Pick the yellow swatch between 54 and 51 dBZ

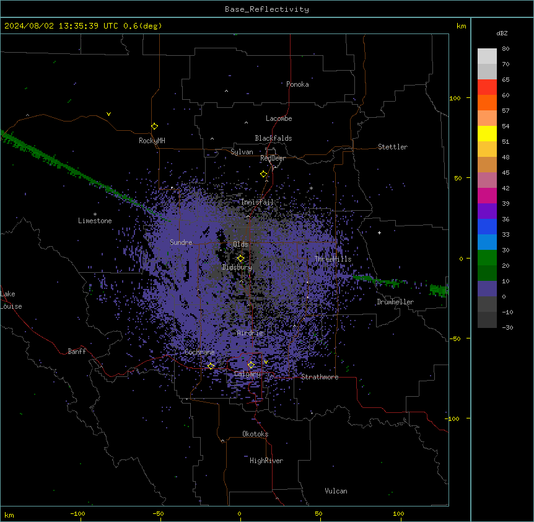[487, 133]
